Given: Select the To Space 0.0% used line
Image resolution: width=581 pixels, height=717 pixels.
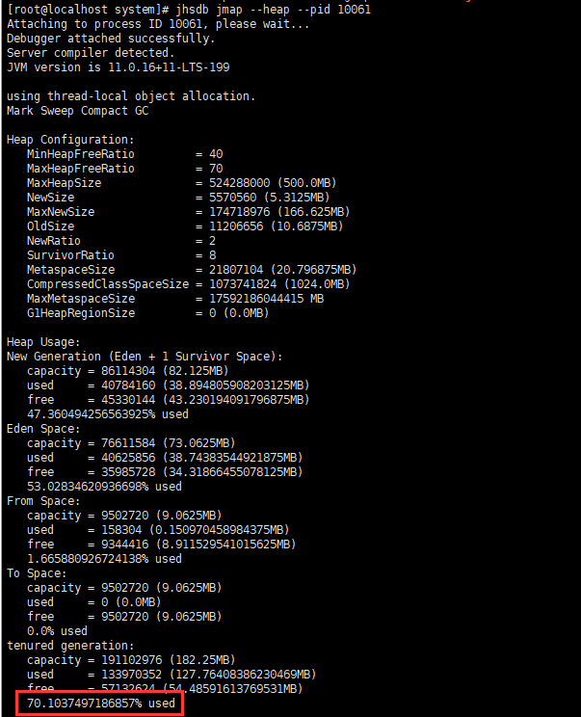Looking at the screenshot, I should pyautogui.click(x=57, y=631).
